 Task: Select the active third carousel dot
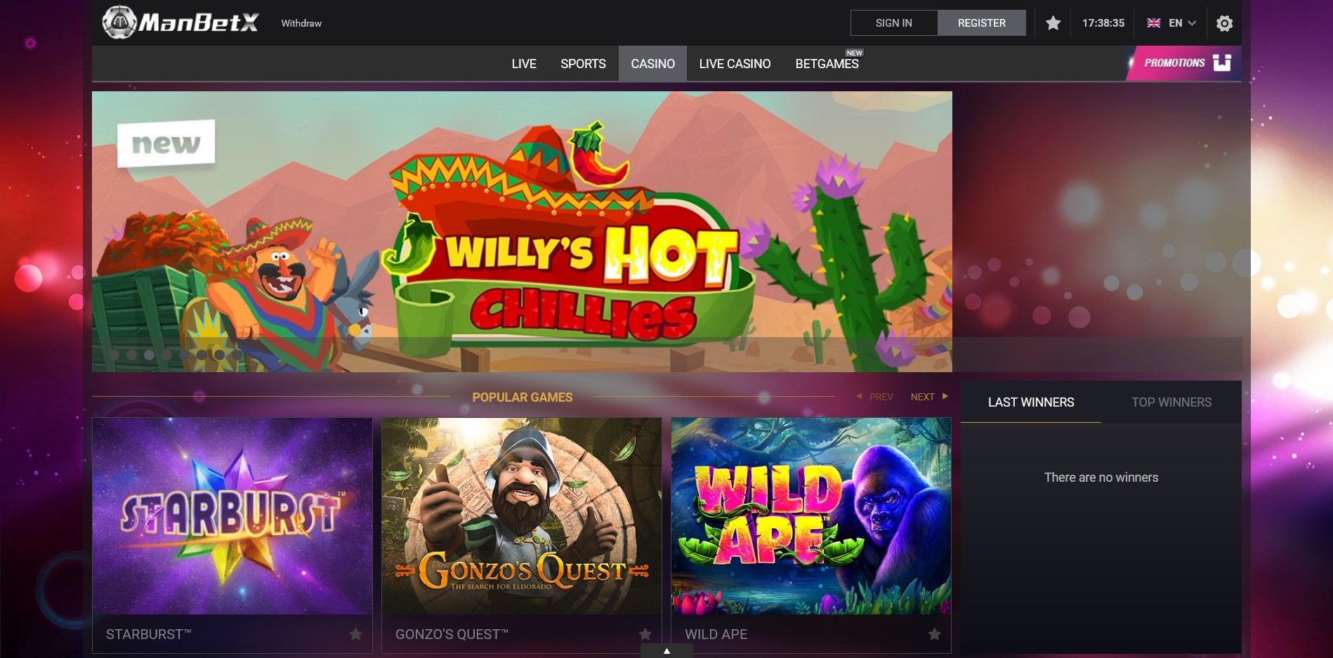coord(149,355)
